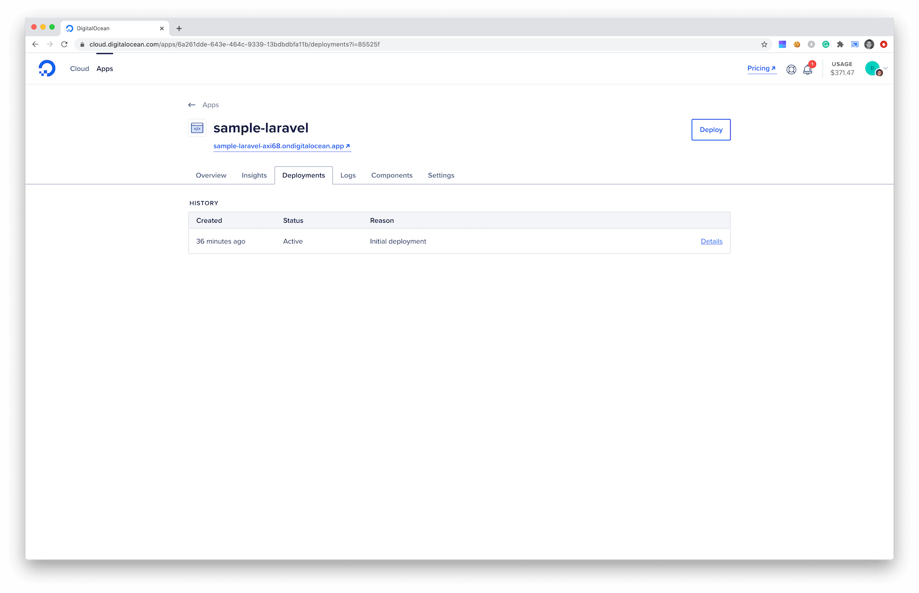Click the back arrow to return to Apps
Image resolution: width=919 pixels, height=593 pixels.
[x=192, y=104]
